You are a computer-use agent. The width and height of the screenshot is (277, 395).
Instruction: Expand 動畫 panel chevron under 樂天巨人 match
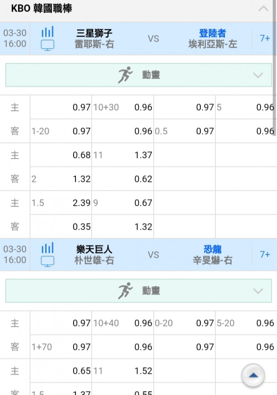(x=258, y=291)
